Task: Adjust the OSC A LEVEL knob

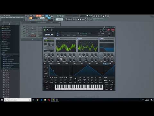Action: pyautogui.click(x=74, y=60)
